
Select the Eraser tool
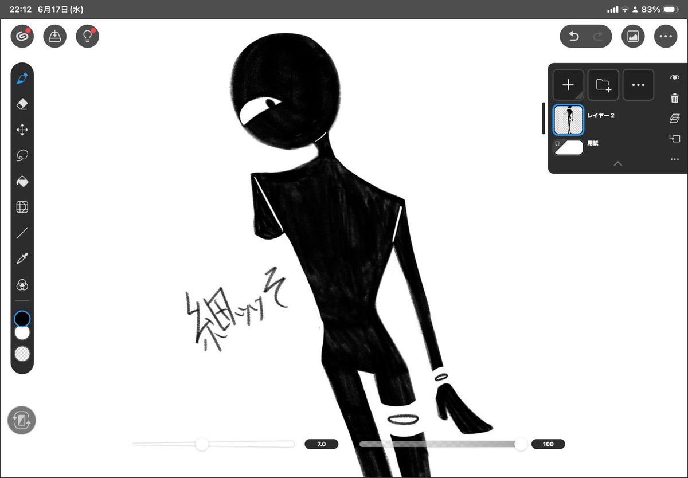[22, 104]
